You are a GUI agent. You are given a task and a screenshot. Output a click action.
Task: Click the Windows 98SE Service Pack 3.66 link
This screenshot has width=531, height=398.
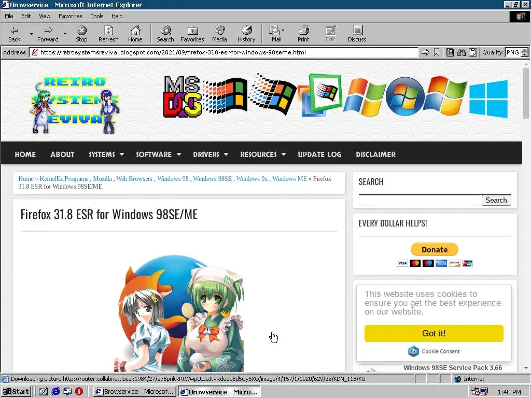pos(452,367)
